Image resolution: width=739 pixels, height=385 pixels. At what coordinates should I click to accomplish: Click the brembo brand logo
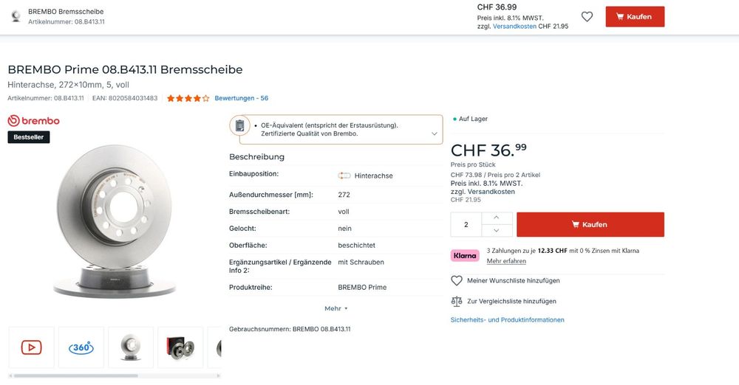(33, 121)
